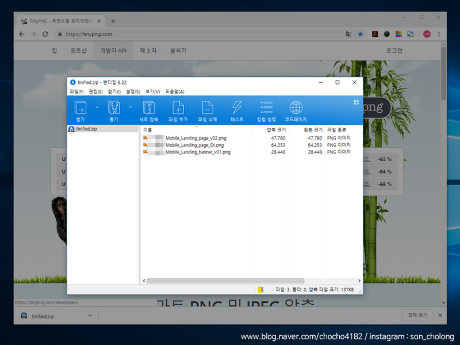Close the TinyPNG browser tab
The width and height of the screenshot is (460, 345).
pos(99,21)
